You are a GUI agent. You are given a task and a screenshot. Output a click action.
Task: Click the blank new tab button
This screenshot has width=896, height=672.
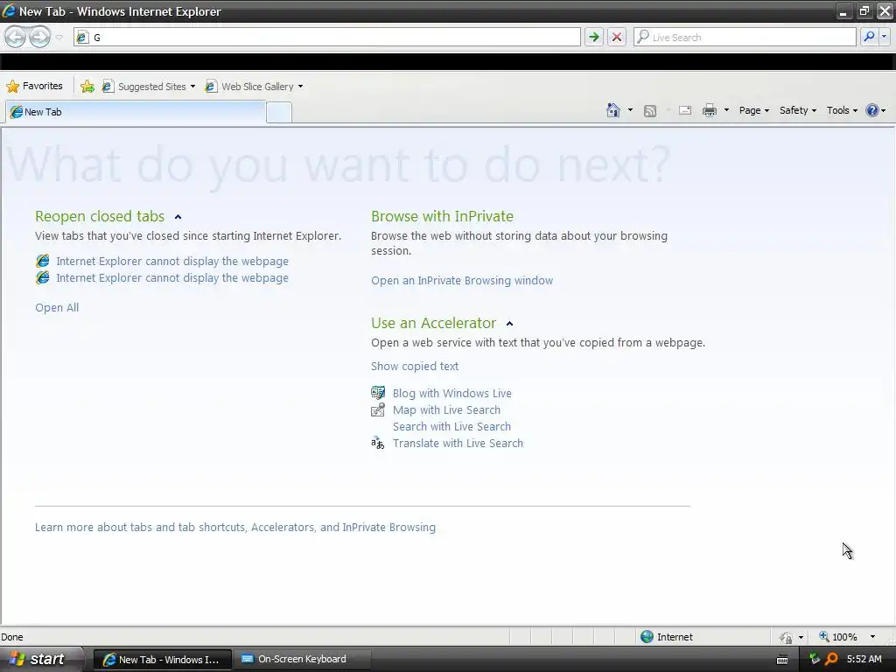(279, 113)
